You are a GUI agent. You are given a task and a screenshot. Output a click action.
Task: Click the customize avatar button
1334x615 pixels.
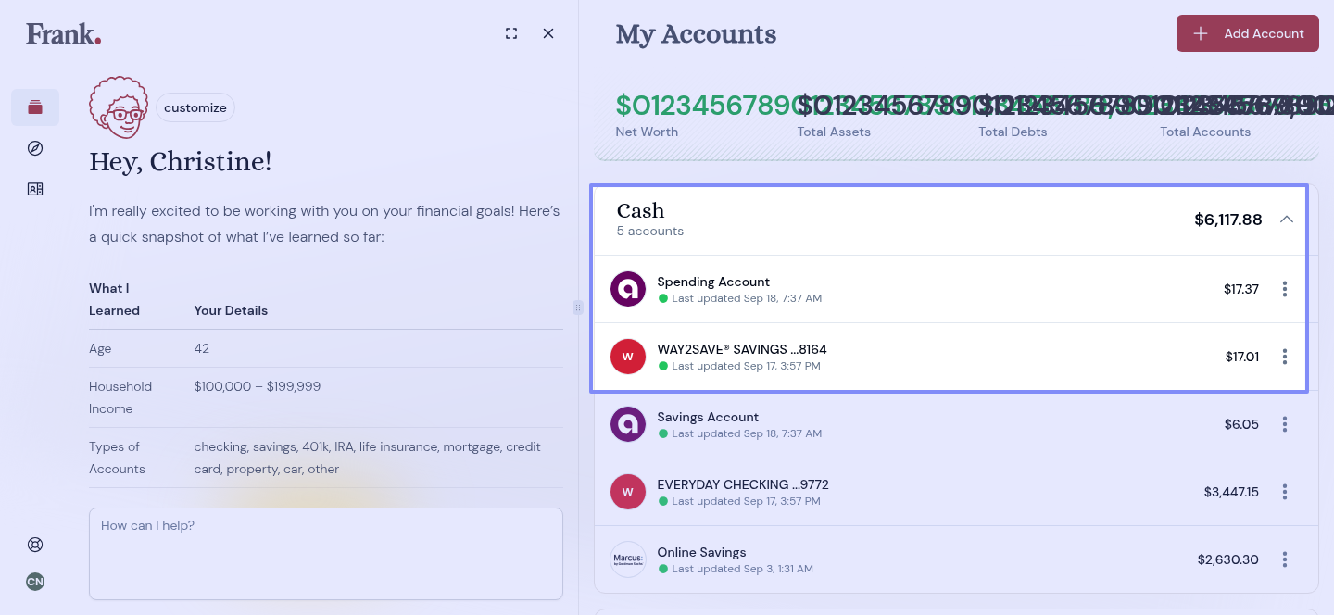point(195,107)
